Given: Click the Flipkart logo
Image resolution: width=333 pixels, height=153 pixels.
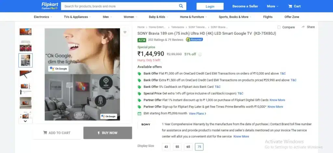Looking at the screenshot, I should click(50, 6).
